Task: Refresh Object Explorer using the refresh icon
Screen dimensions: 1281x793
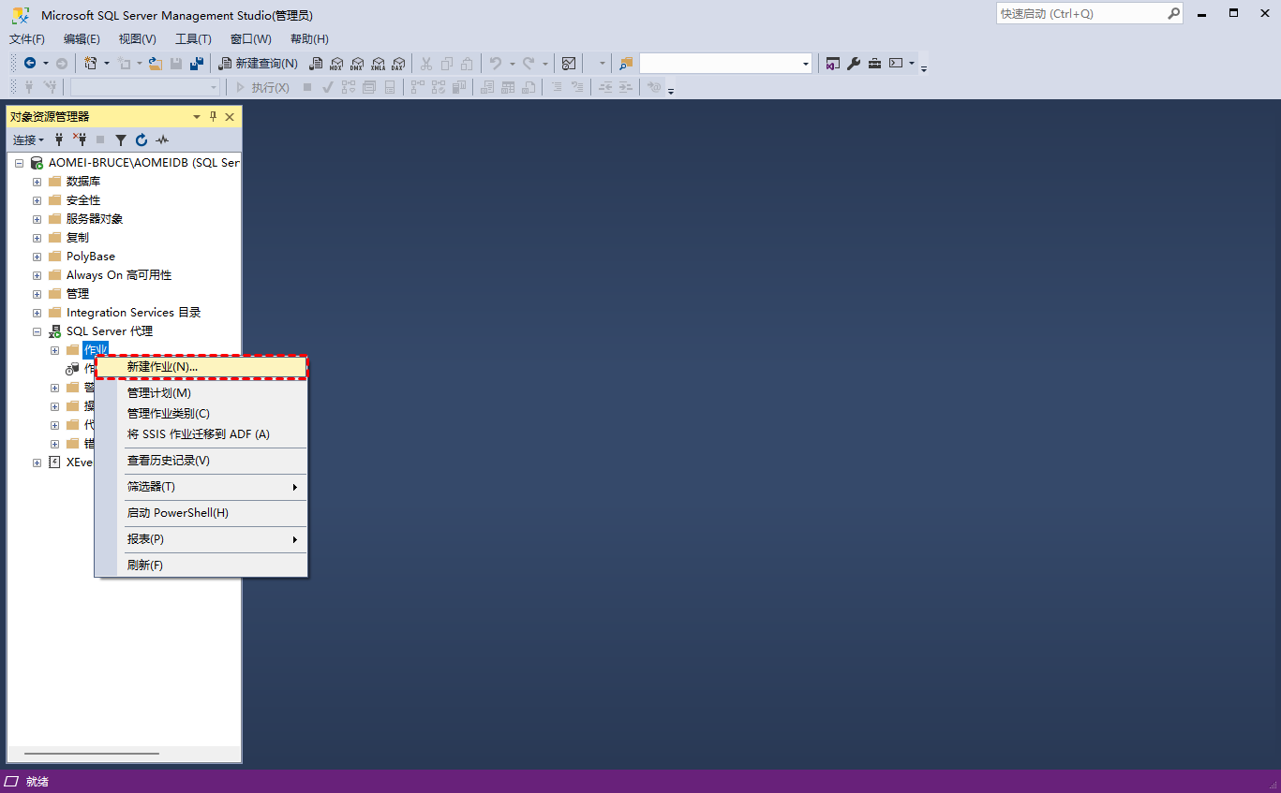Action: point(142,140)
